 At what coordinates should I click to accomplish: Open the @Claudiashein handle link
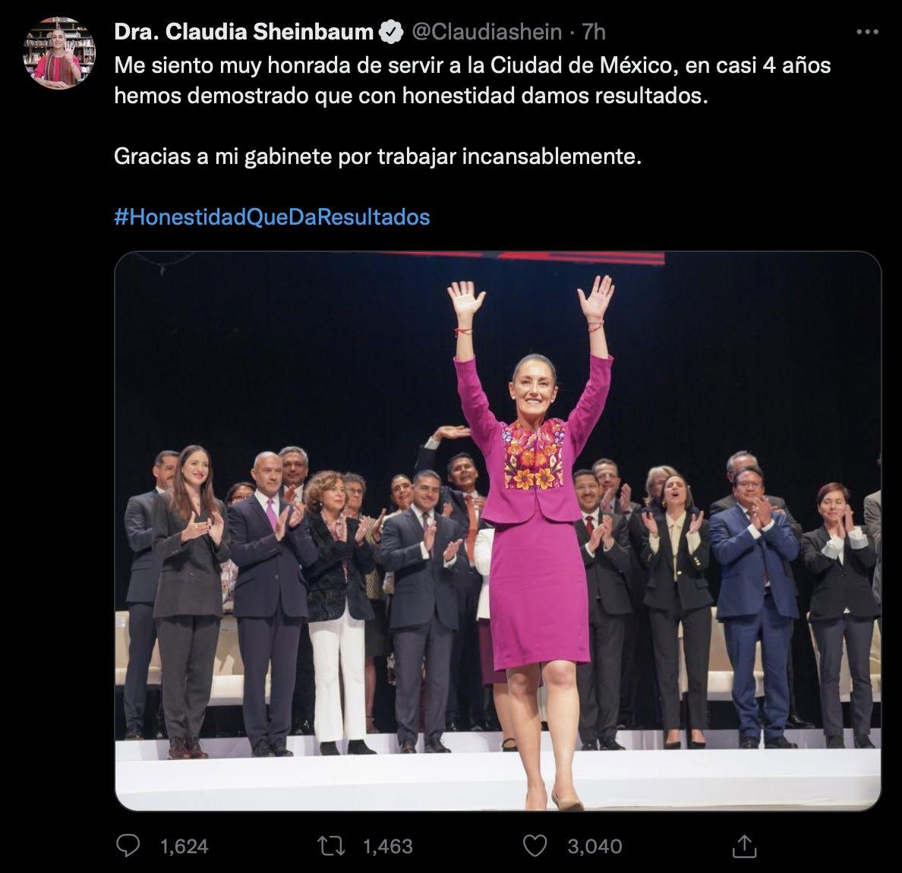click(487, 32)
